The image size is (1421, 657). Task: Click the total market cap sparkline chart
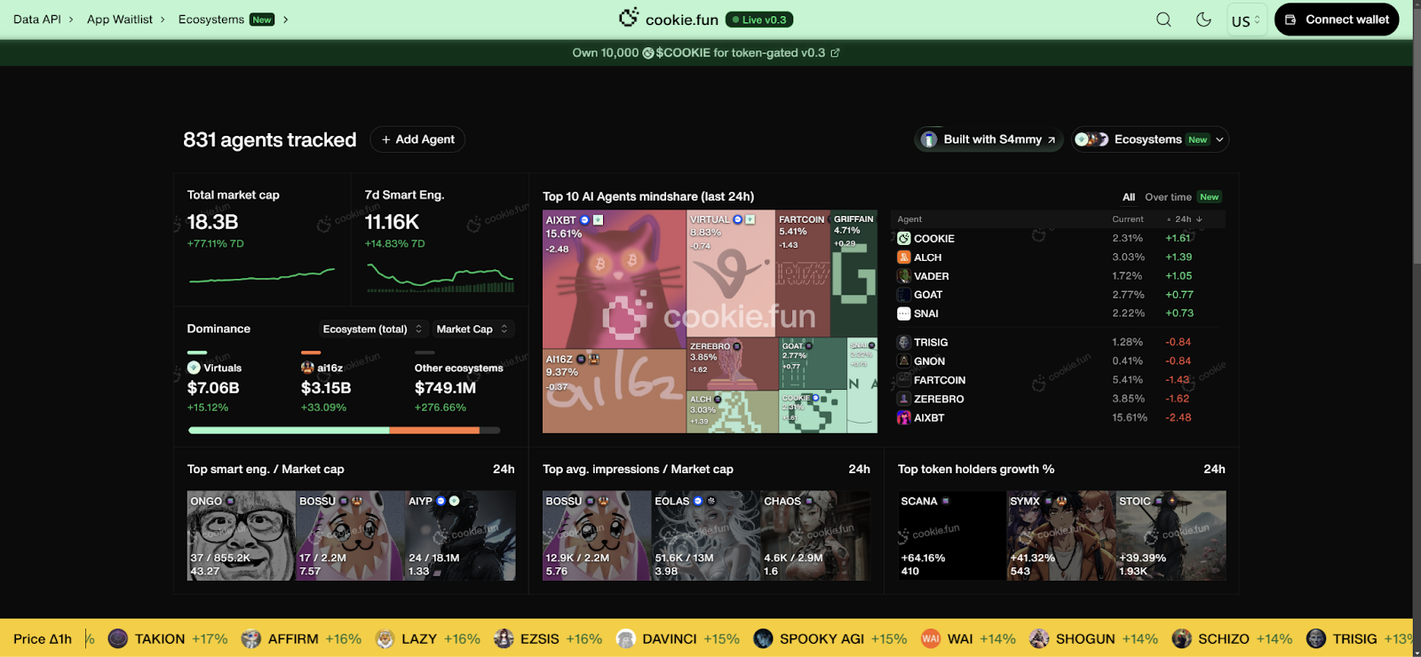coord(262,276)
